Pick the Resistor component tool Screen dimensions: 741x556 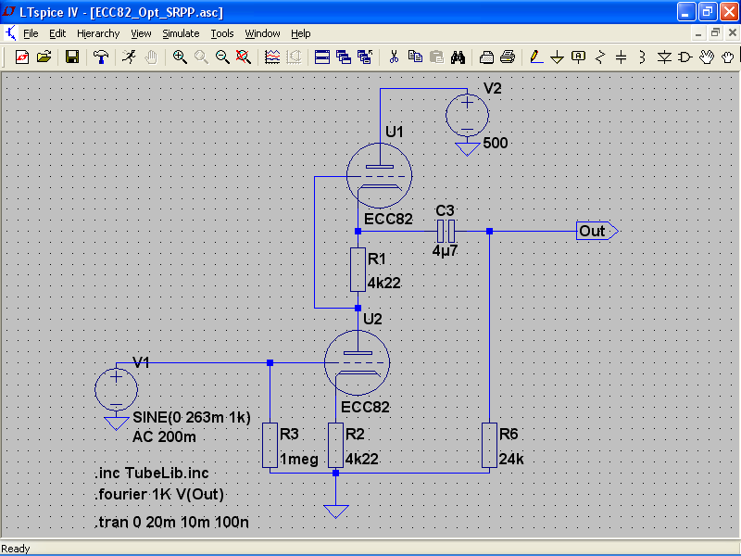coord(600,57)
